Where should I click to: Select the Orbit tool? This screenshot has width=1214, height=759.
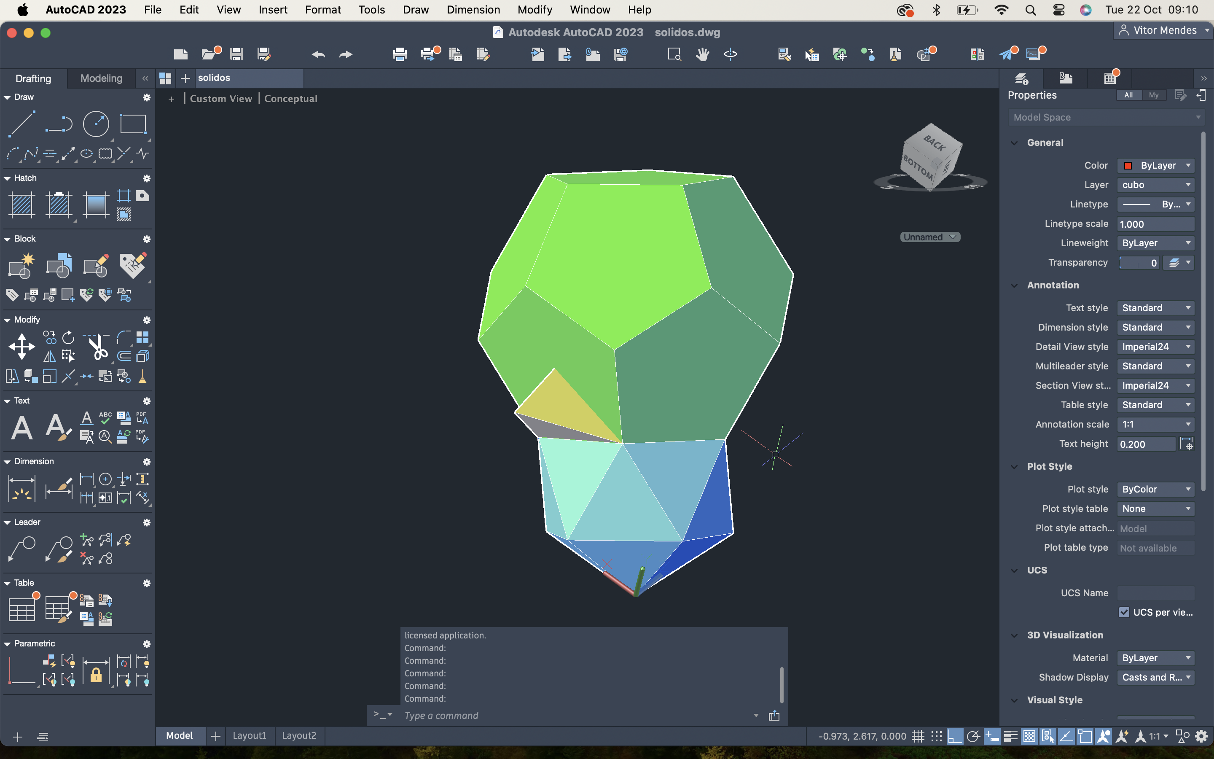[x=731, y=54]
